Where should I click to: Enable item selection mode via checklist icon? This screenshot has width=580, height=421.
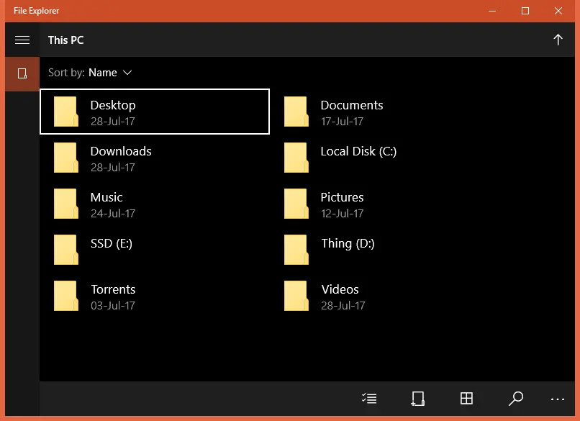(x=369, y=398)
